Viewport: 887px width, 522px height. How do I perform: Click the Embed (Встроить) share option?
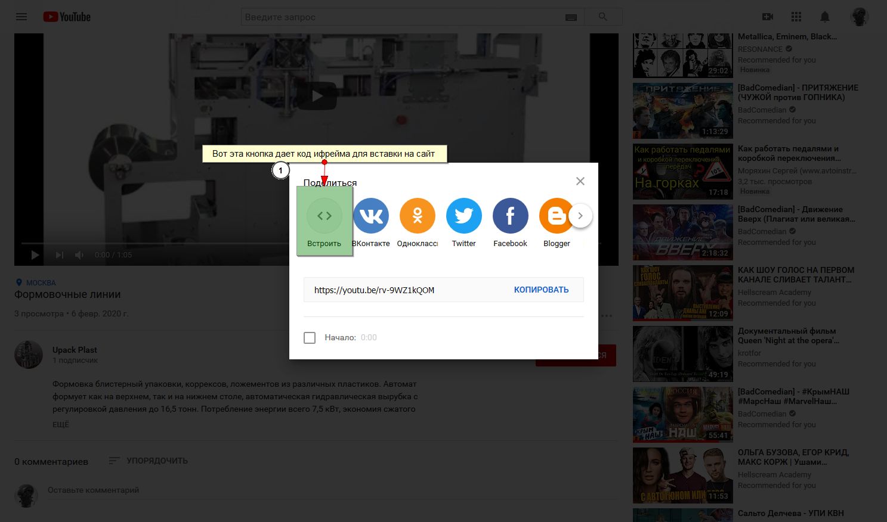tap(324, 222)
